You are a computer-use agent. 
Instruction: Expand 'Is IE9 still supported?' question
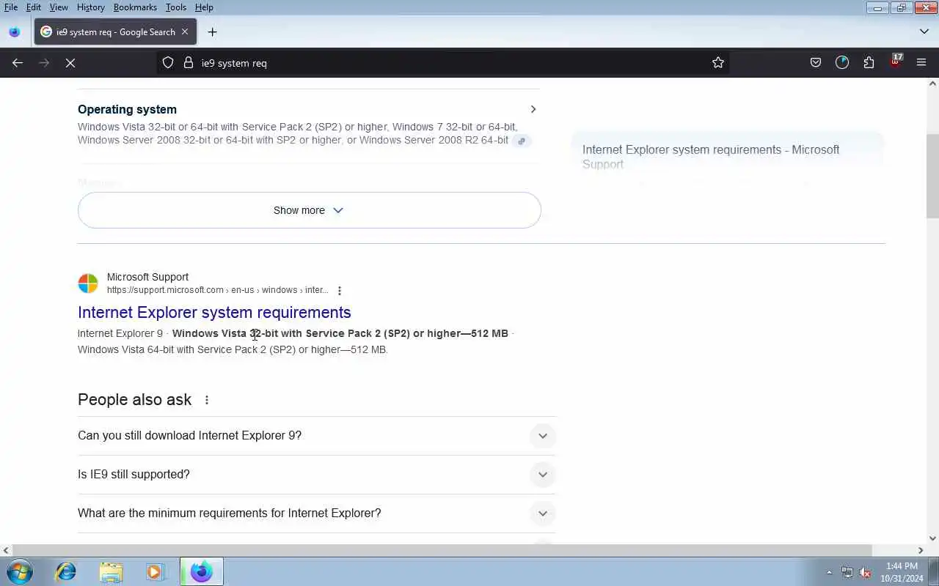[317, 475]
